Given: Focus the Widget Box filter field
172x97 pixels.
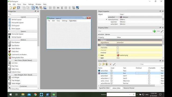Looking at the screenshot, I should (x=23, y=14).
